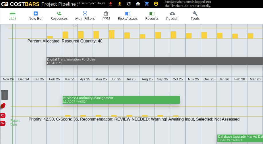Click the red download arrow icon
Image resolution: width=263 pixels, height=144 pixels.
point(111,4)
